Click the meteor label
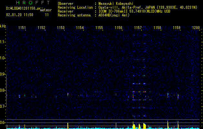The width and height of the screenshot is (203, 129). 46,10
